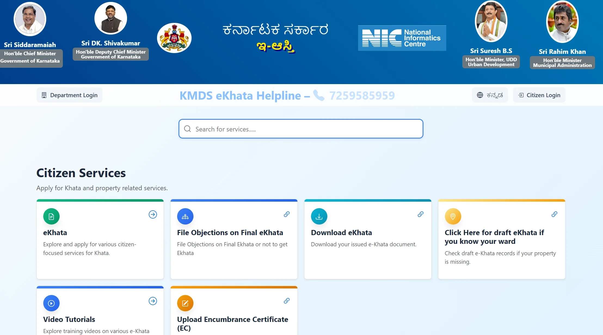Open the Download eKhata title
603x335 pixels.
(341, 233)
